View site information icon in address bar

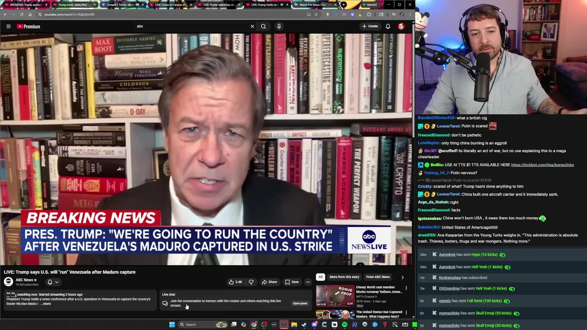[39, 14]
